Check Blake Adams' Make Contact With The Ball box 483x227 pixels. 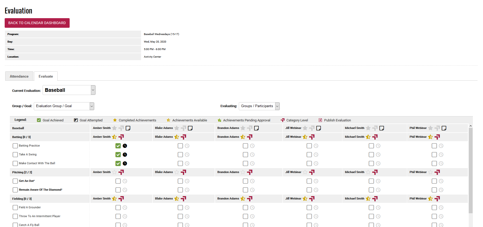pos(180,164)
